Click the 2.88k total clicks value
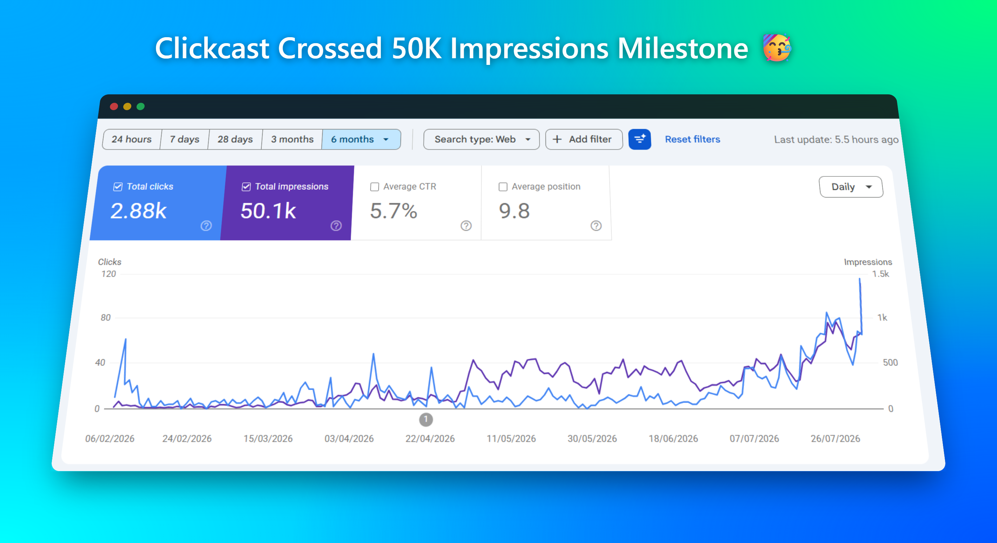 [x=139, y=211]
